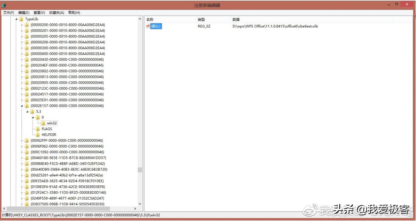Expand key {00000206-0000-0010-8000-00AA006D2EA4}
The image size is (416, 221).
click(x=22, y=42)
